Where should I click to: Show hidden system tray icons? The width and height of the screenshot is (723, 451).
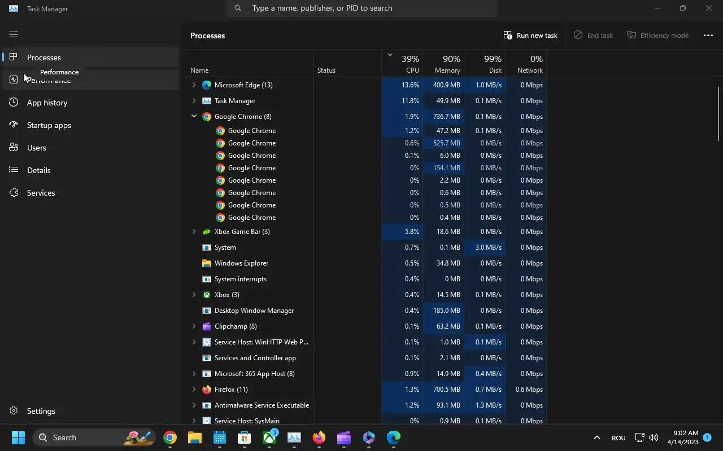[596, 437]
